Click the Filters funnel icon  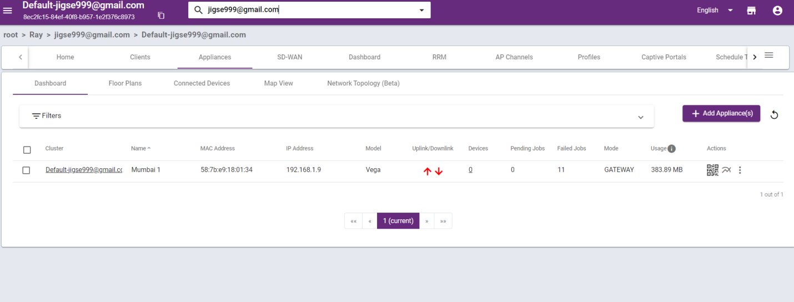click(36, 116)
